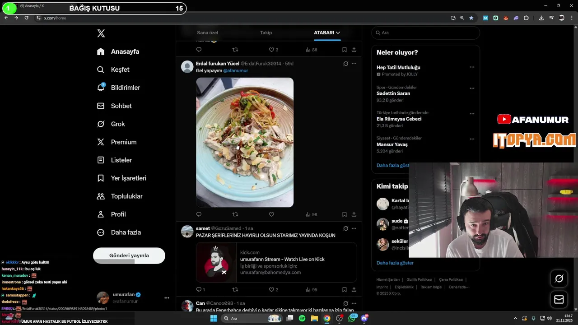Image resolution: width=578 pixels, height=325 pixels.
Task: Open Daha fazla menu in sidebar
Action: [x=119, y=232]
